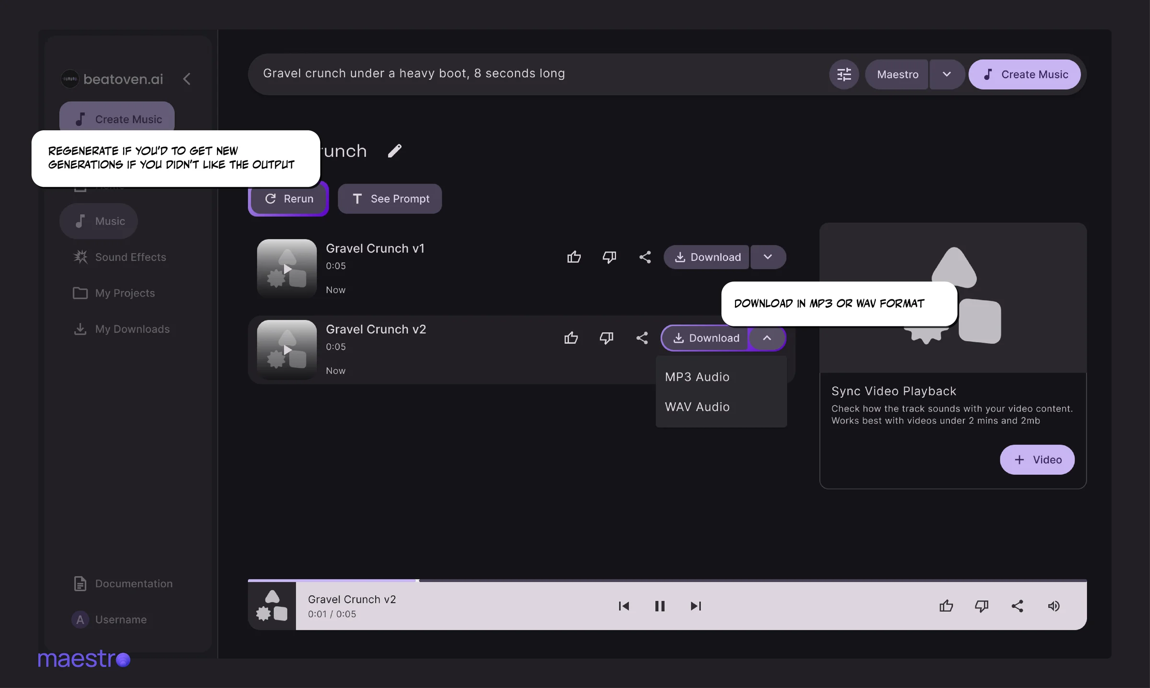Open the Username account entry

110,619
